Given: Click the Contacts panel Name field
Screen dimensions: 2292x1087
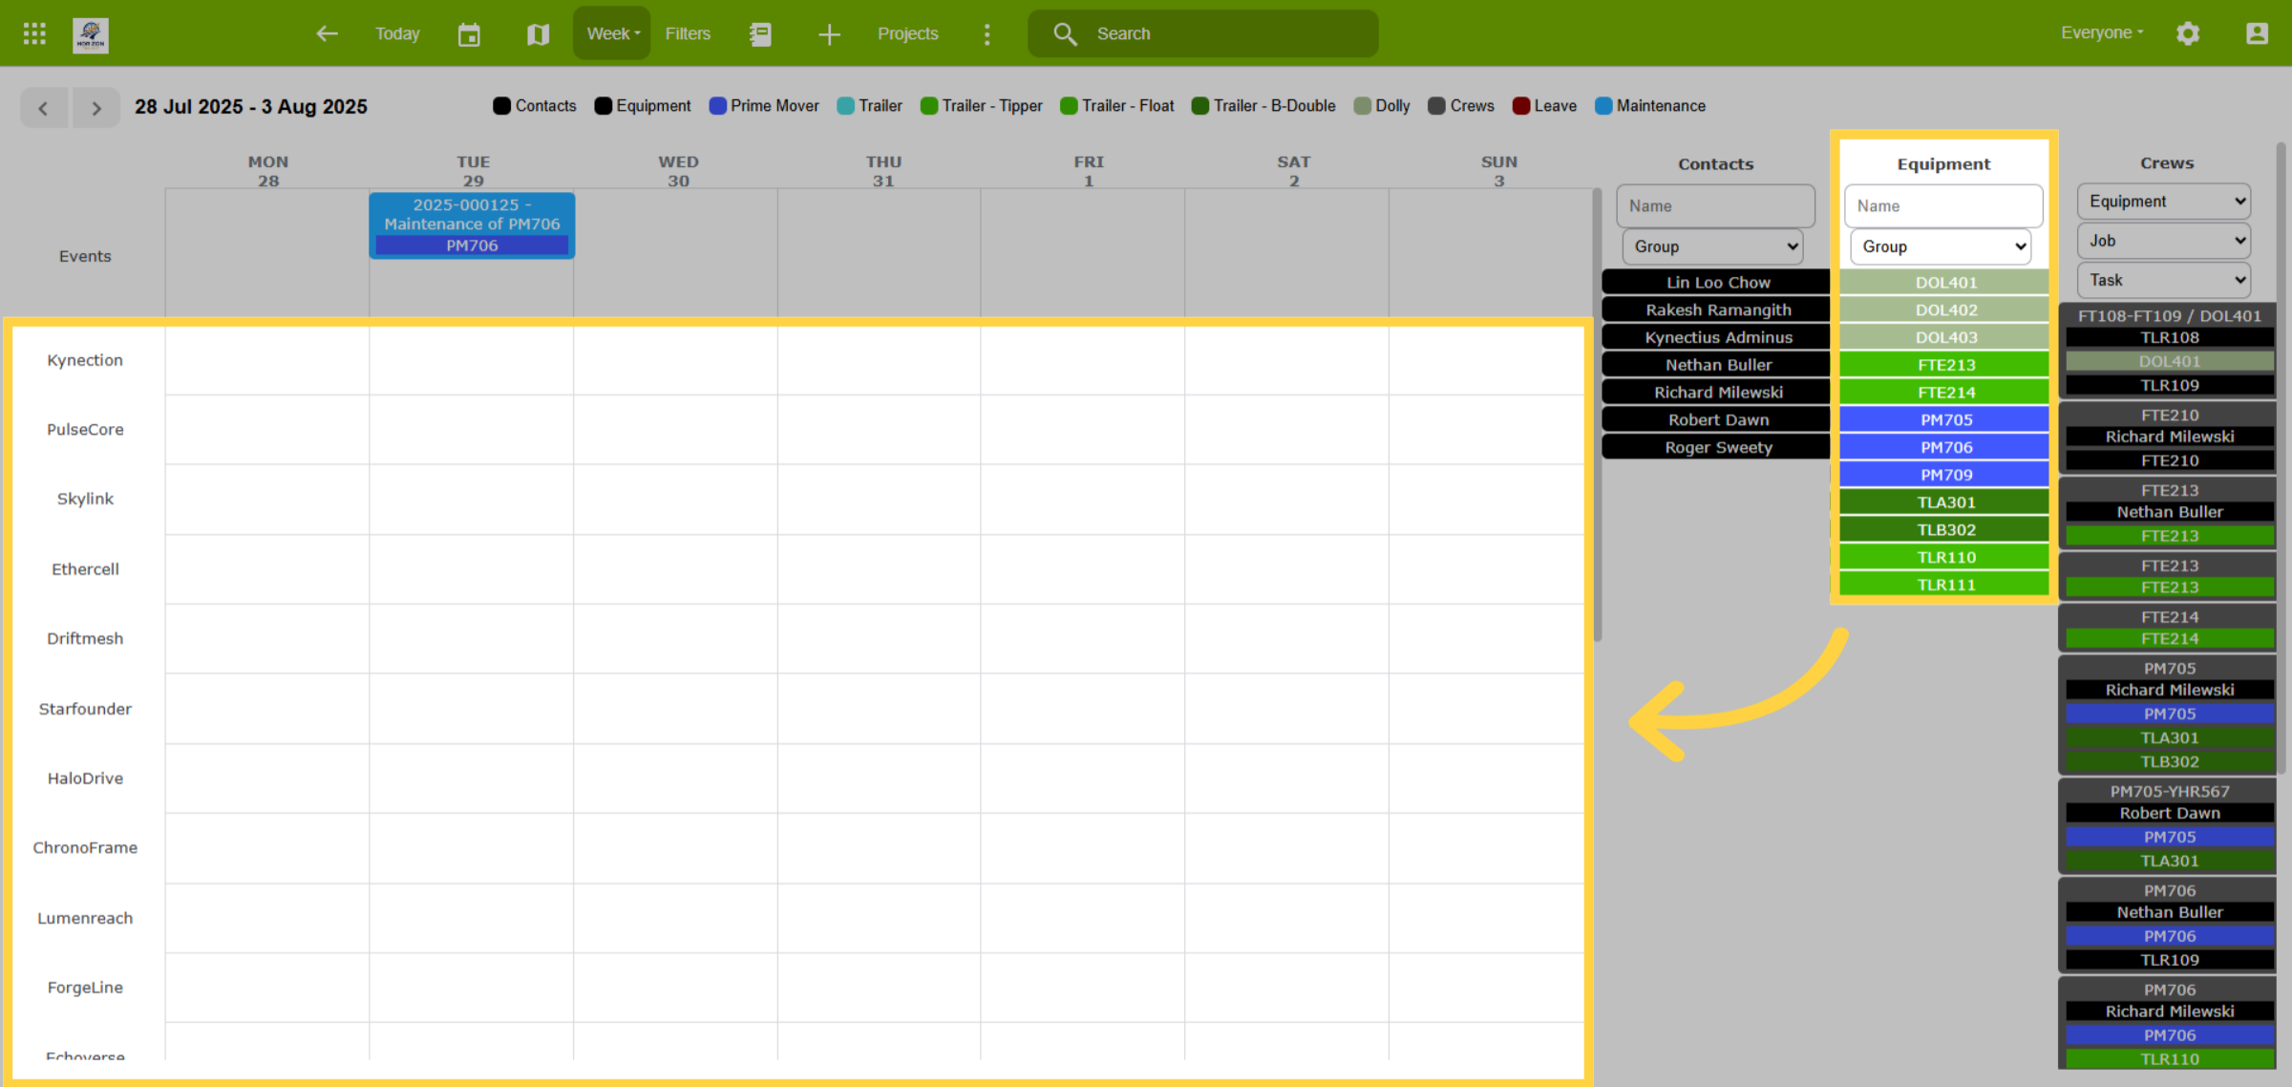Looking at the screenshot, I should (x=1715, y=206).
